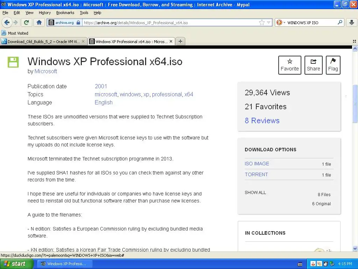Open the xp topic link
Screen dimensions: 358x269
(x=146, y=95)
